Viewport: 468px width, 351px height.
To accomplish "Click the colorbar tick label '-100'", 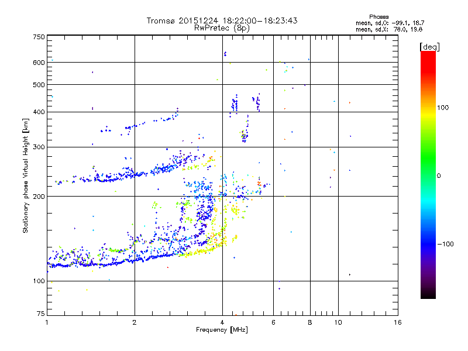I will [445, 244].
